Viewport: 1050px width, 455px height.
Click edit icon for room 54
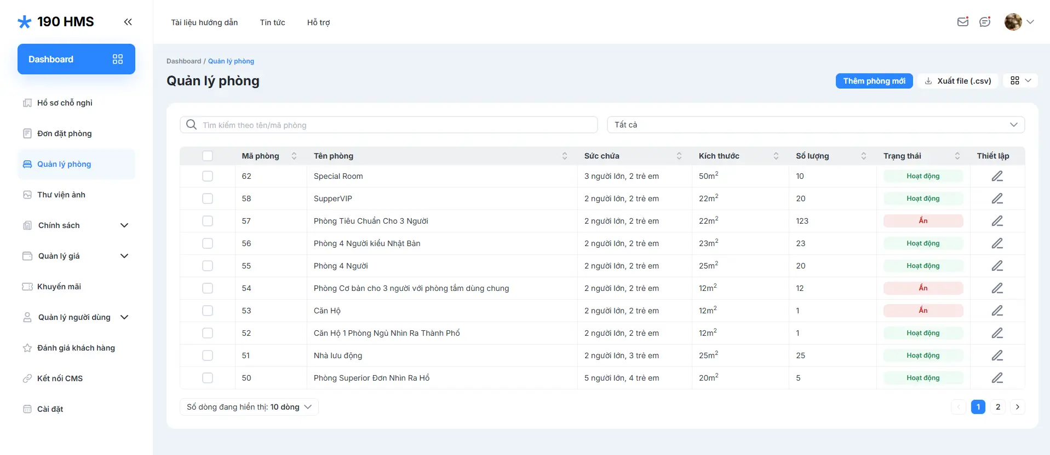(997, 288)
